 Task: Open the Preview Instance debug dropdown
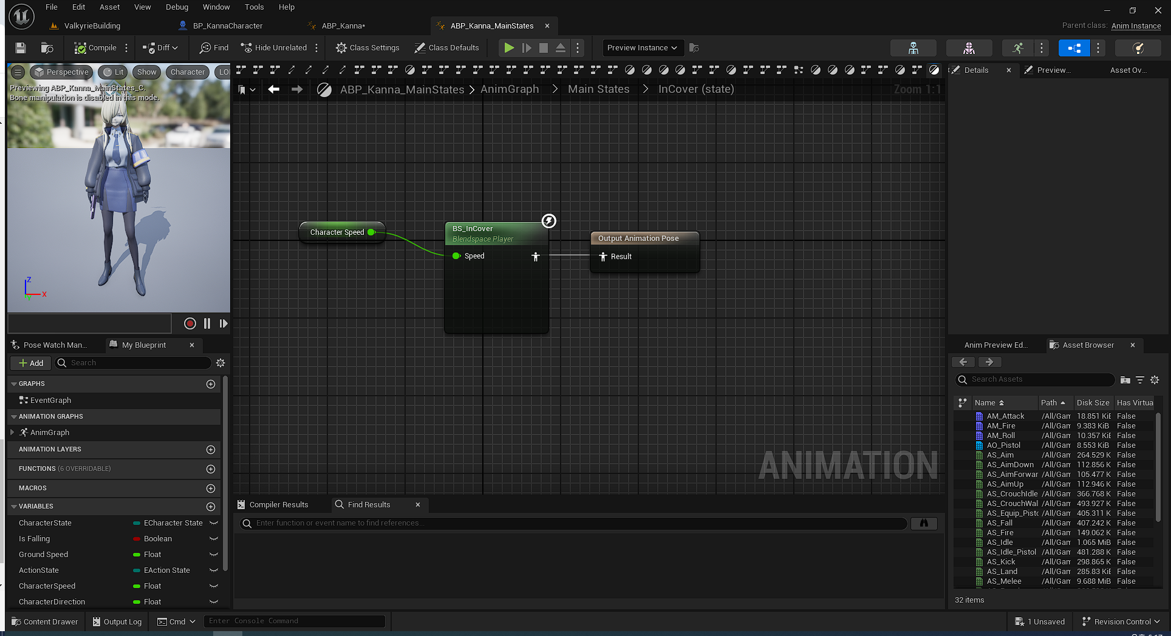643,48
